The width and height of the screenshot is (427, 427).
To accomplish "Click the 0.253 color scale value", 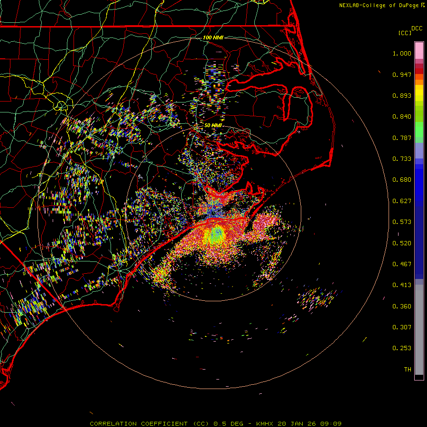I will point(402,348).
